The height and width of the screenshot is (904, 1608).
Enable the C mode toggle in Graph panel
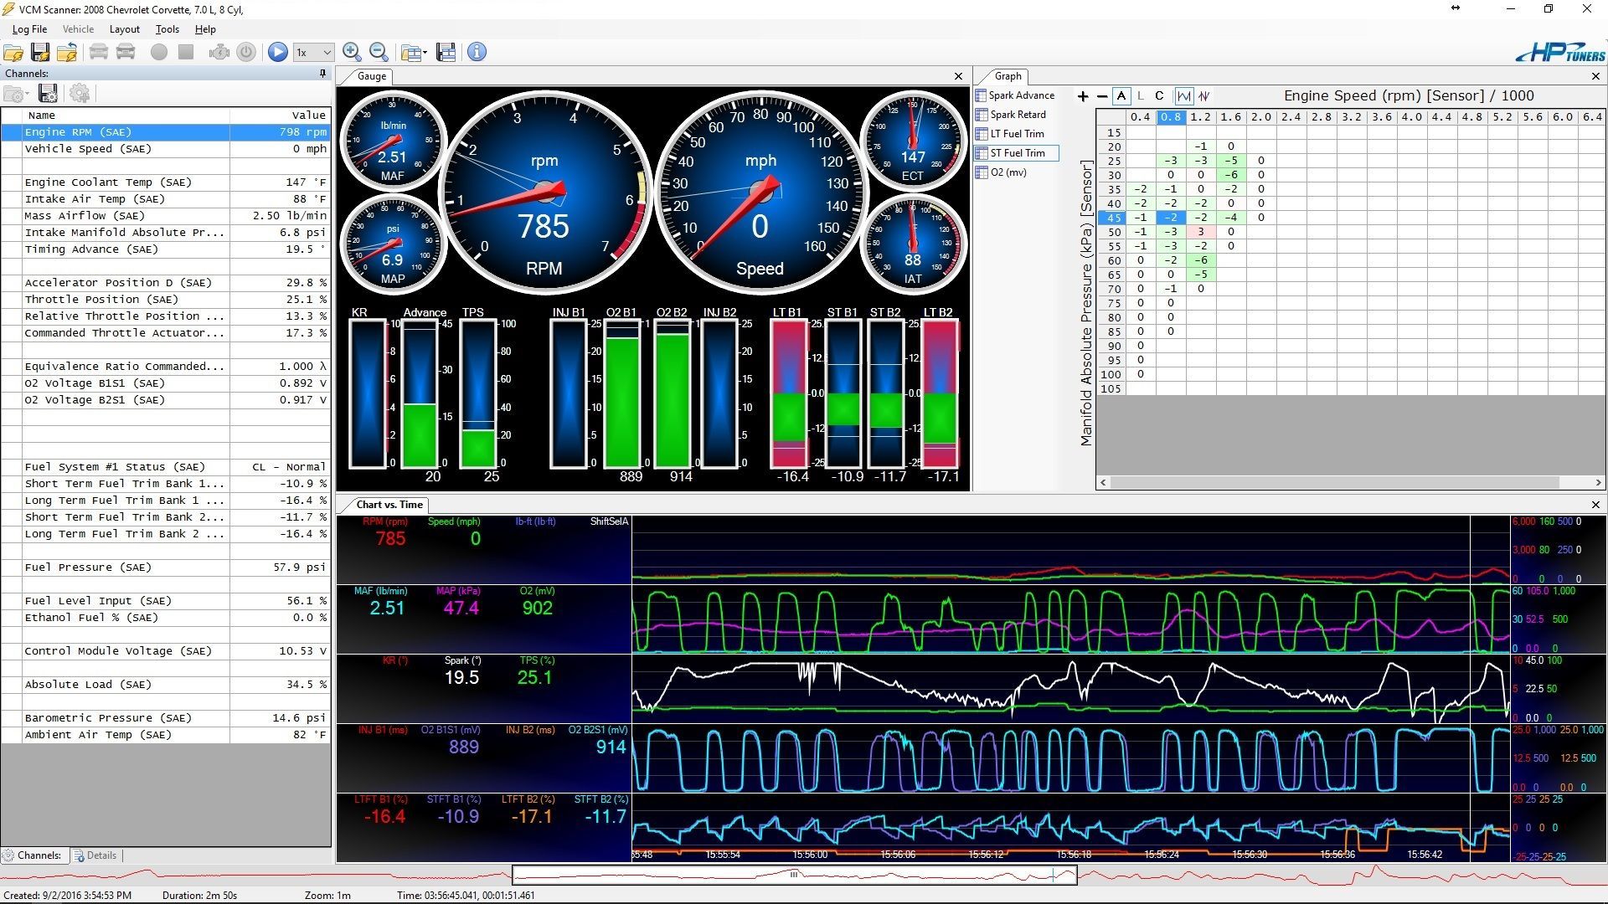coord(1159,96)
